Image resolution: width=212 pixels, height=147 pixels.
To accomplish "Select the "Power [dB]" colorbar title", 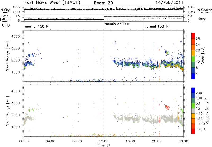I will [x=202, y=56].
